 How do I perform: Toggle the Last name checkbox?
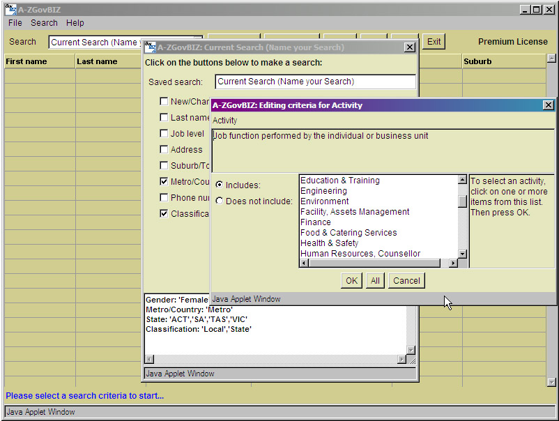pos(164,117)
